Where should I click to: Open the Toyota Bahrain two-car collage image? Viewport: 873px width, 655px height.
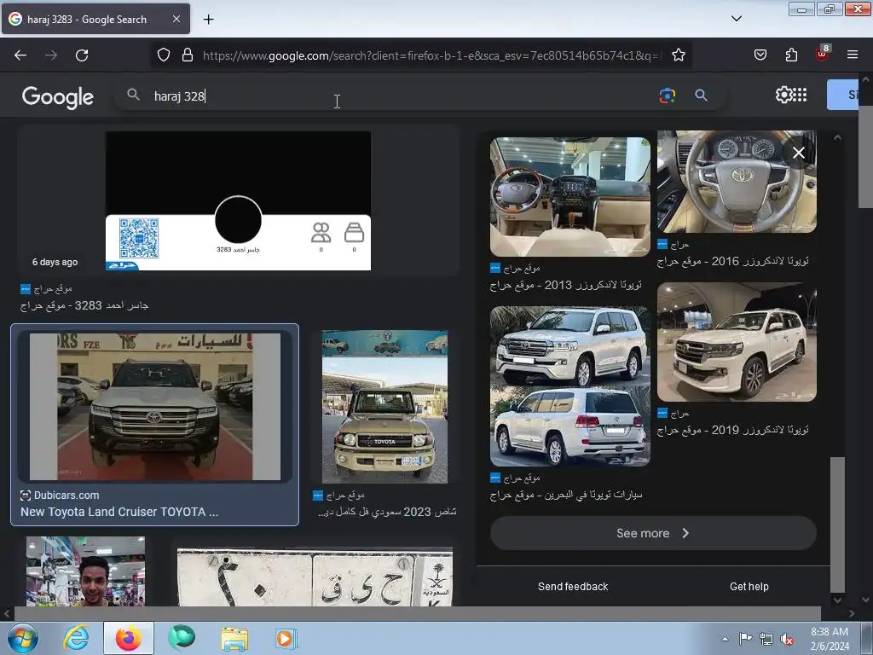[570, 386]
